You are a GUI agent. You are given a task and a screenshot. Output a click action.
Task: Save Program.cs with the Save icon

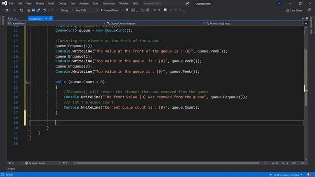pyautogui.click(x=33, y=10)
